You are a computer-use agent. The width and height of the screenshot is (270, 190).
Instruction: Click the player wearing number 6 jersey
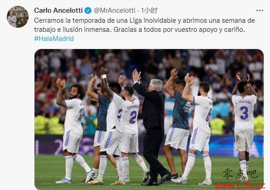[x=198, y=127]
